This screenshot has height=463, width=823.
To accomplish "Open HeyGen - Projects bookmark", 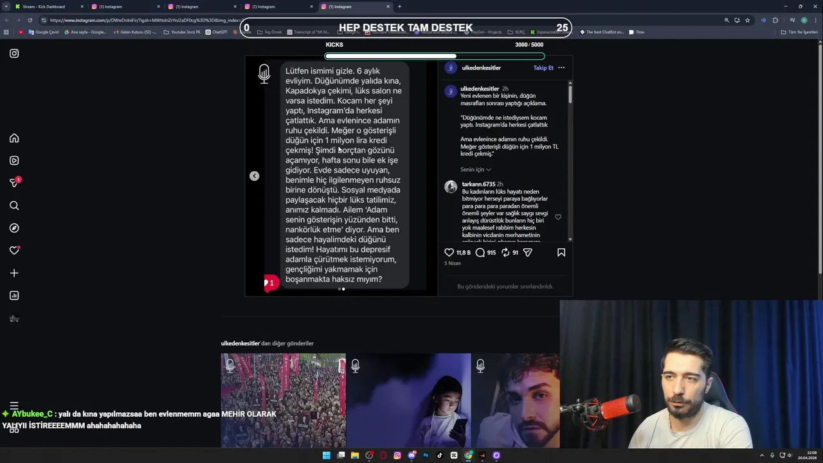I will coord(482,32).
